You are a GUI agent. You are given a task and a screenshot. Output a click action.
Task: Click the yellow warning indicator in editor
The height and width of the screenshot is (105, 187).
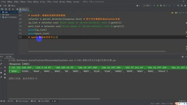pos(173,13)
